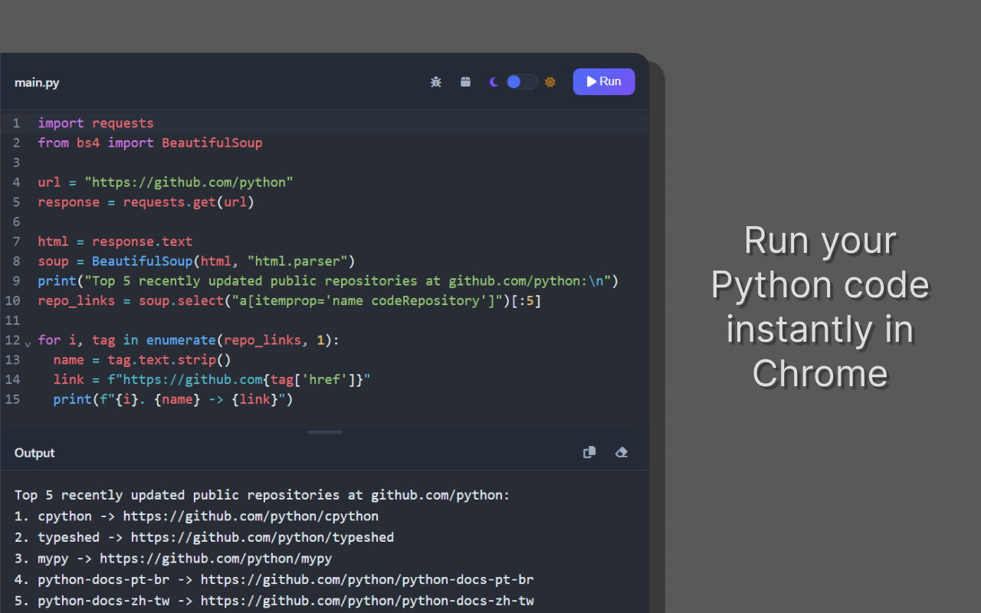The height and width of the screenshot is (613, 981).
Task: Click the final print(f"{i}. {name}") line
Action: pyautogui.click(x=173, y=399)
